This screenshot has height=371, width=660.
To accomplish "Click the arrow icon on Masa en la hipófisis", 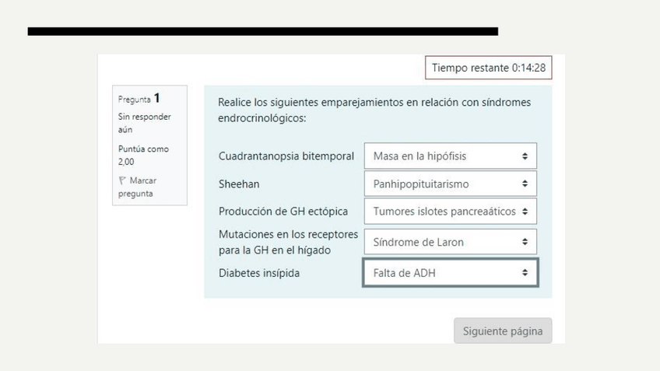I will pos(525,156).
